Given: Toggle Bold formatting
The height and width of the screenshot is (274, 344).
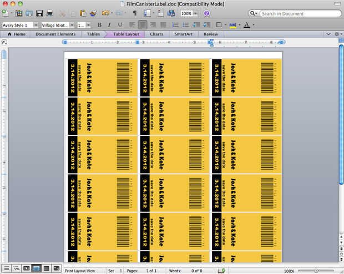Looking at the screenshot, I should coord(99,25).
